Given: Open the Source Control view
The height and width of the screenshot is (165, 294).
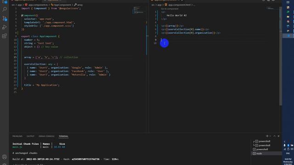Looking at the screenshot, I should (4, 18).
